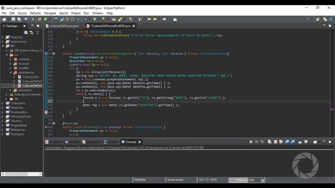The height and width of the screenshot is (188, 335).
Task: Maximize the Package Explorer view
Action: tap(38, 26)
